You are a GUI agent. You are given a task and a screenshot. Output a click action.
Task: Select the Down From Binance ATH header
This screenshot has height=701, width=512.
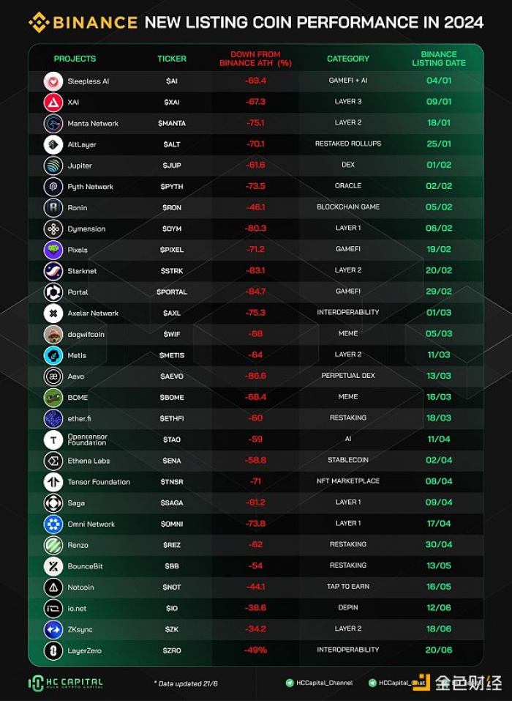pos(255,59)
